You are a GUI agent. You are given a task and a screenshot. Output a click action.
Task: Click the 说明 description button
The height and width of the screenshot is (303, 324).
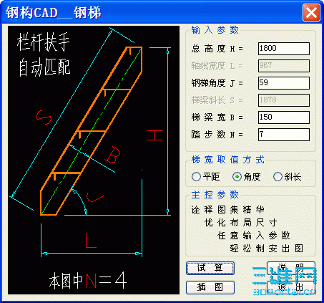coord(291,267)
